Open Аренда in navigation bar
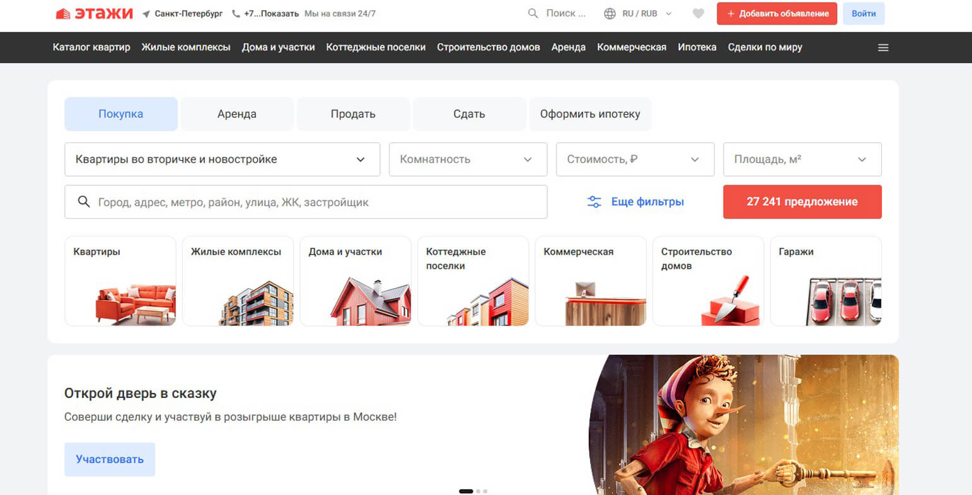This screenshot has height=495, width=972. [569, 47]
